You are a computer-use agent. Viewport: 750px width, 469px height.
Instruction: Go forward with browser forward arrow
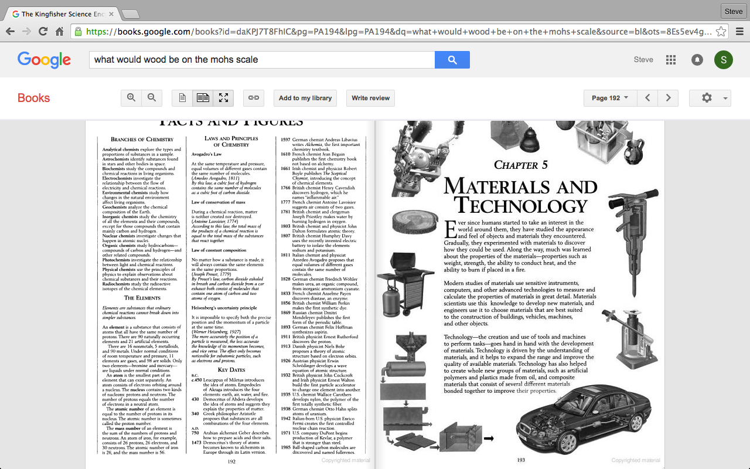pyautogui.click(x=26, y=32)
